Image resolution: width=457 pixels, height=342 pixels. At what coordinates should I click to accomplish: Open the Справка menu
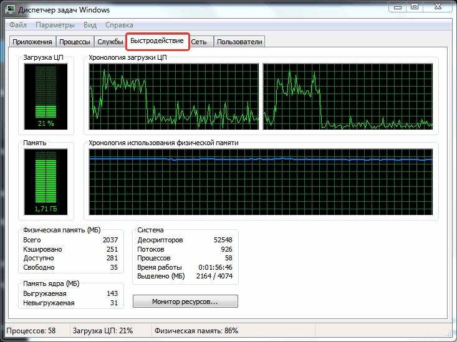(x=119, y=25)
